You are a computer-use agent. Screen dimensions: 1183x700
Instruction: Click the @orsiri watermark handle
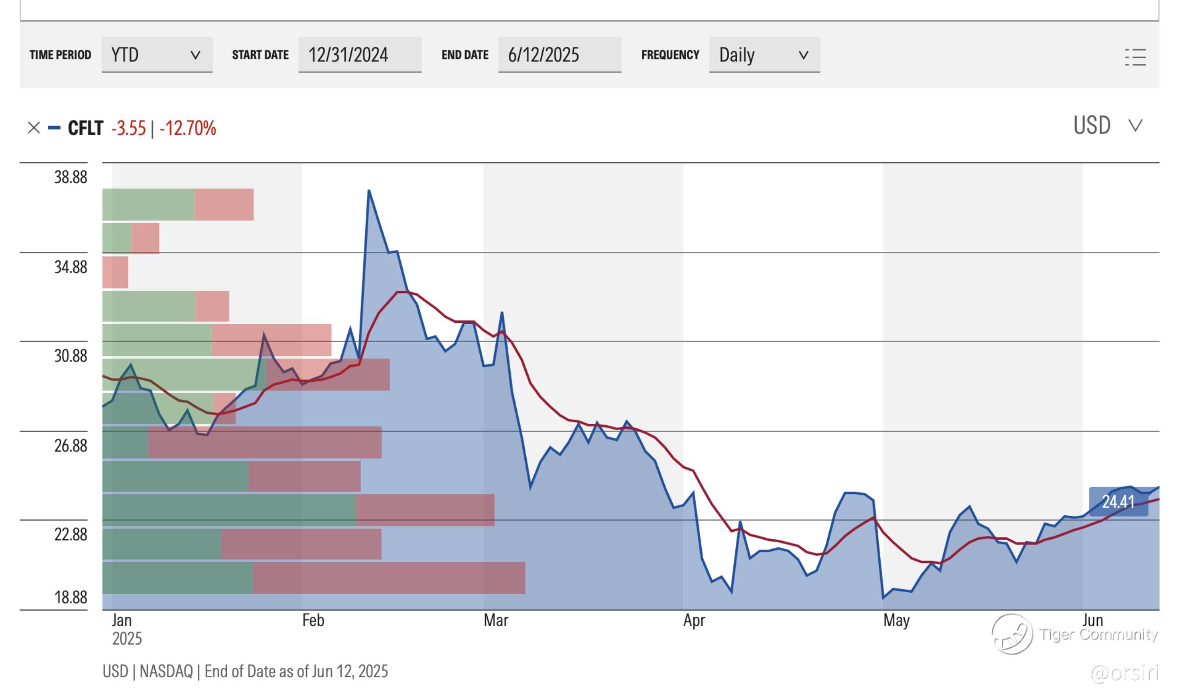coord(1124,673)
